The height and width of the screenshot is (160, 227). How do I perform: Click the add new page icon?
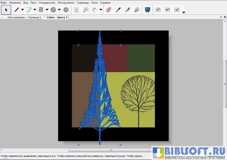158,10
